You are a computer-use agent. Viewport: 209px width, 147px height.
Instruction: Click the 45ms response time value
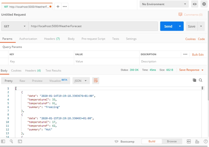153,70
